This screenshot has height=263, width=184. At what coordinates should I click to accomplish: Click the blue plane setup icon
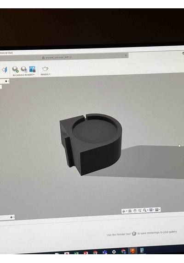pos(5,70)
